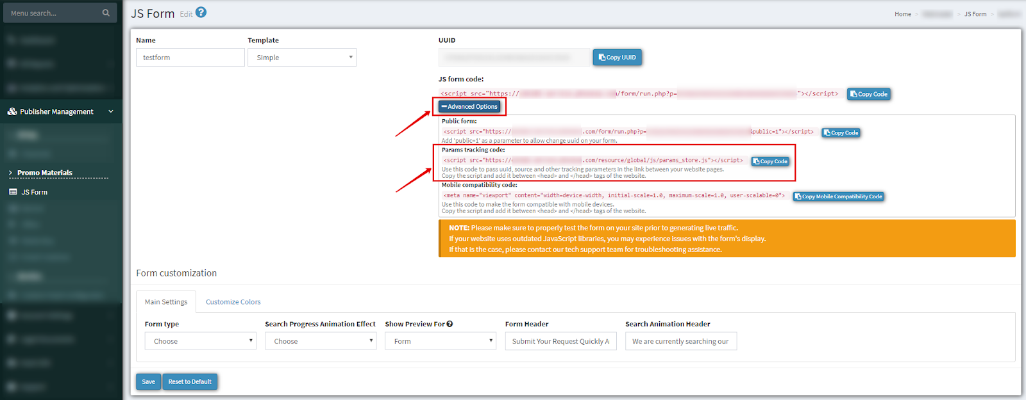Screen dimensions: 1026x400
Task: Edit the Form Header text field
Action: pos(560,341)
